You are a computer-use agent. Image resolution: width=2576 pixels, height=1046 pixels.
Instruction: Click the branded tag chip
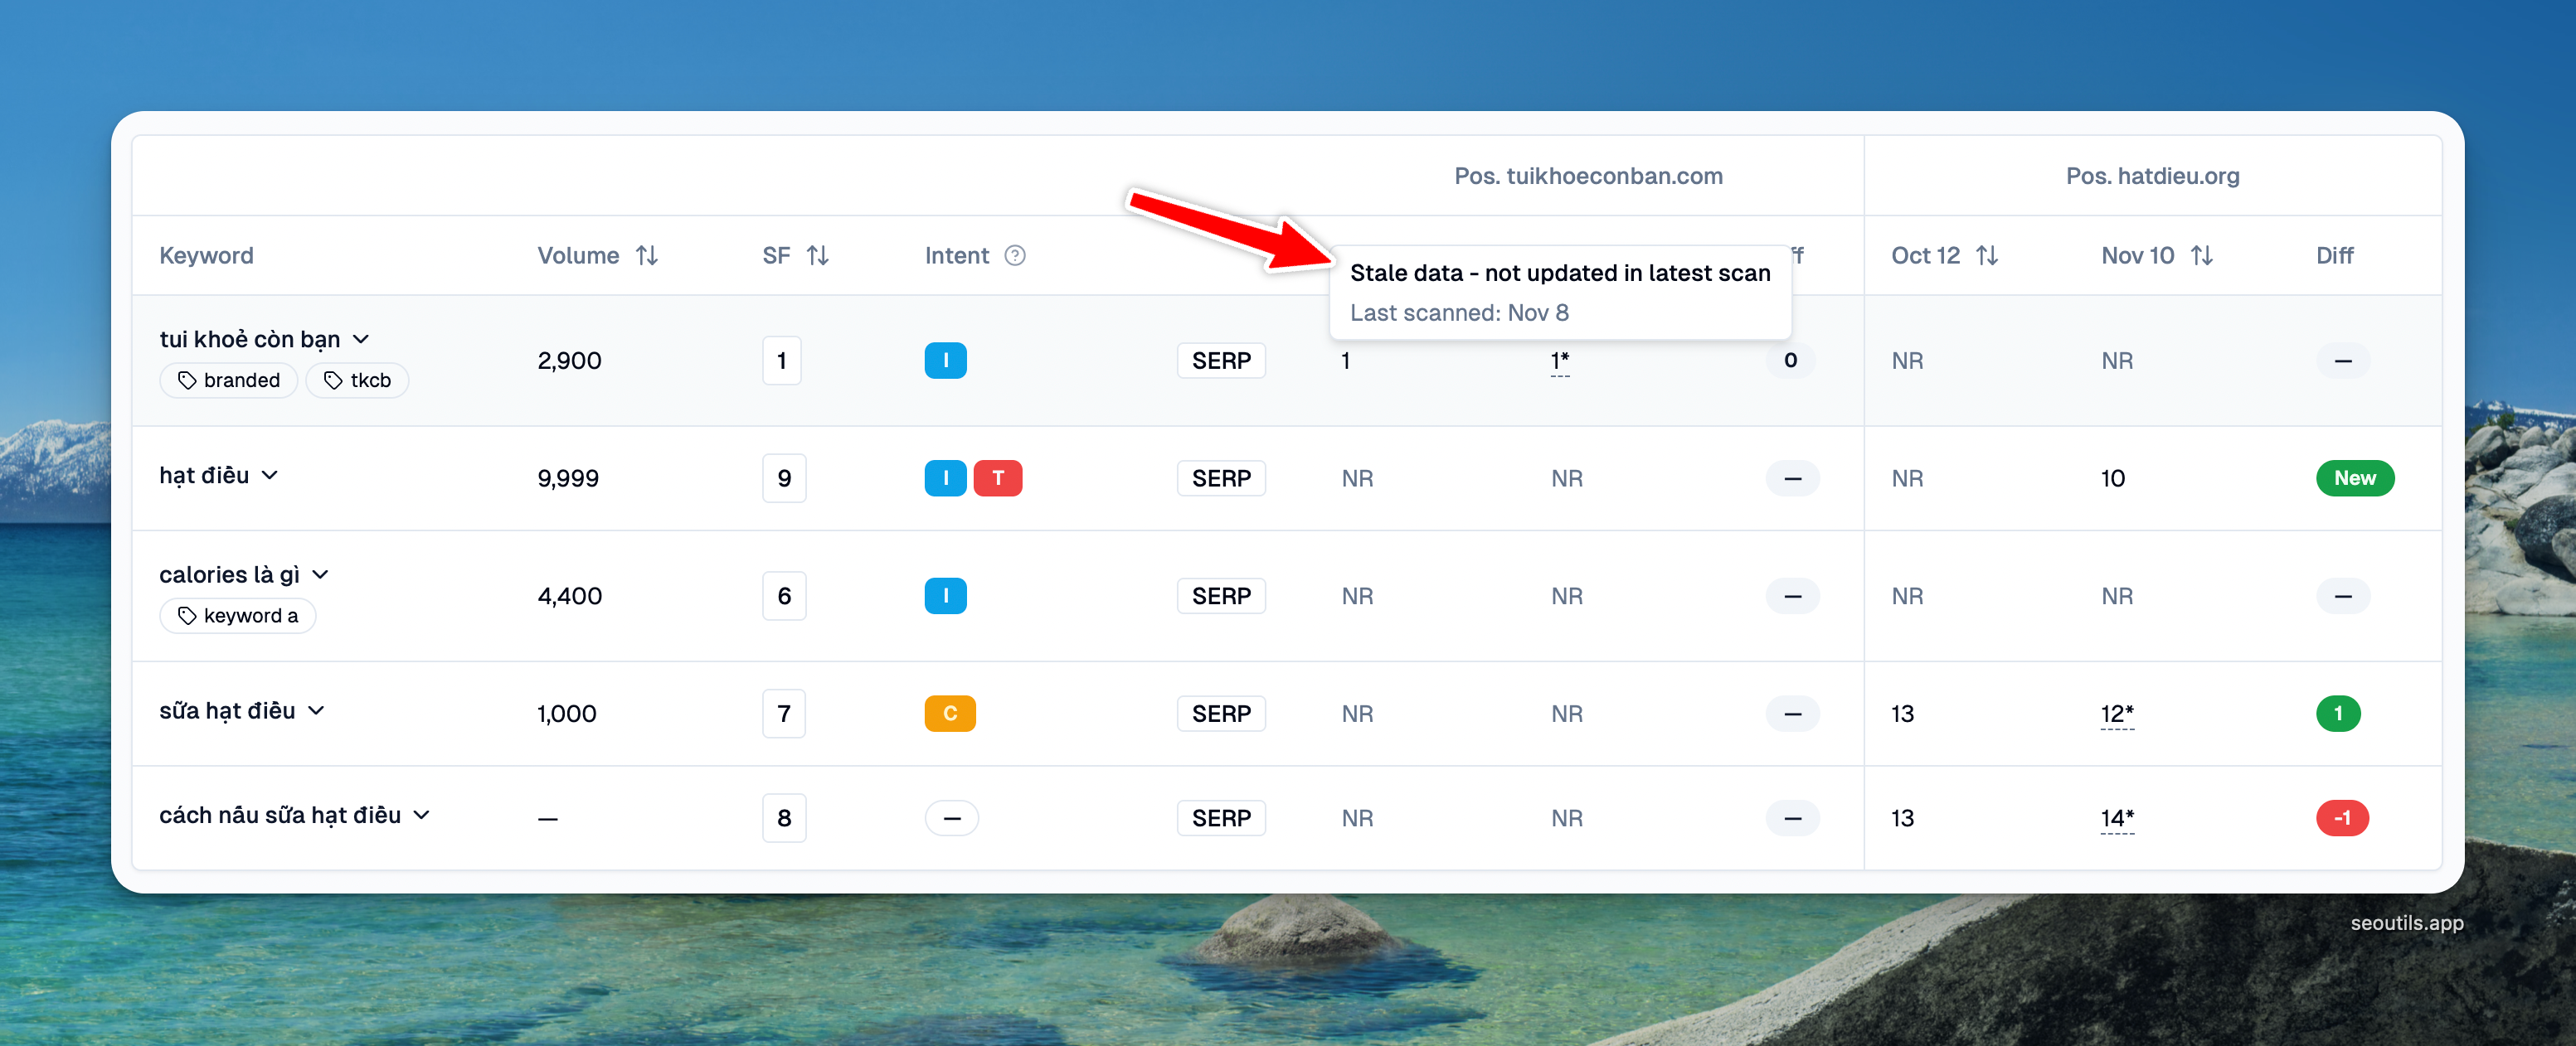click(229, 380)
